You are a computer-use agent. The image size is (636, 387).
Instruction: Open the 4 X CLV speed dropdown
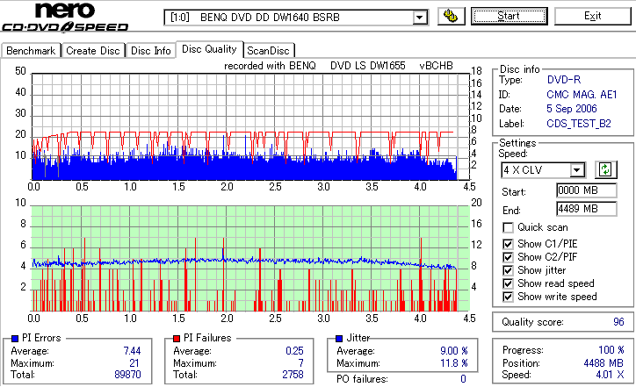576,169
